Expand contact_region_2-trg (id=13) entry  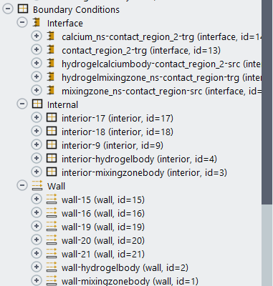pyautogui.click(x=37, y=50)
